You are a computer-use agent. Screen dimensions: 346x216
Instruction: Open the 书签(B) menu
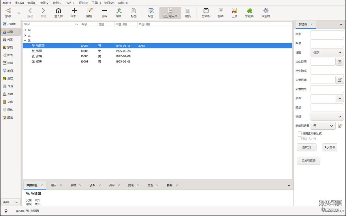71,3
